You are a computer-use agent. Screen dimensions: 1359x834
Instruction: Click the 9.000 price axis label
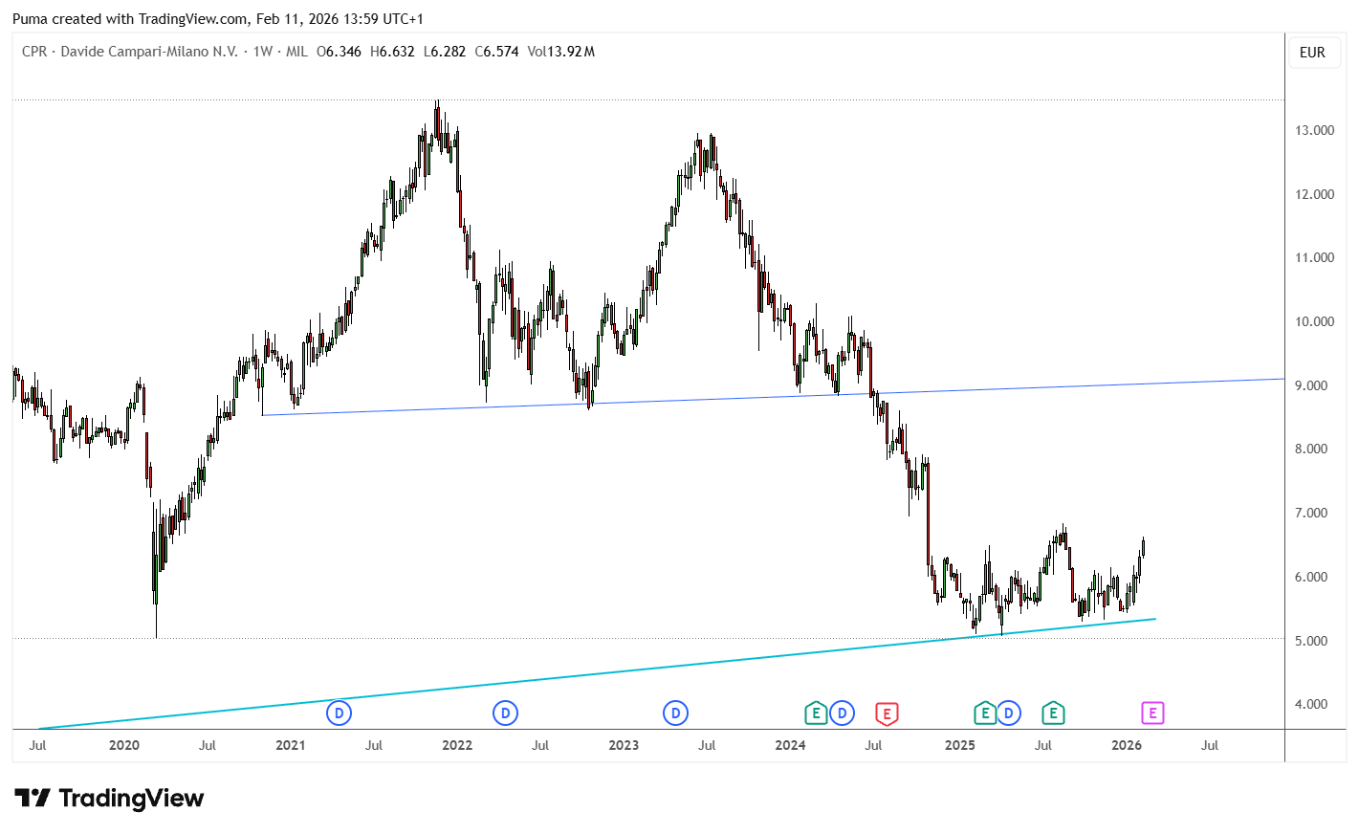coord(1311,385)
